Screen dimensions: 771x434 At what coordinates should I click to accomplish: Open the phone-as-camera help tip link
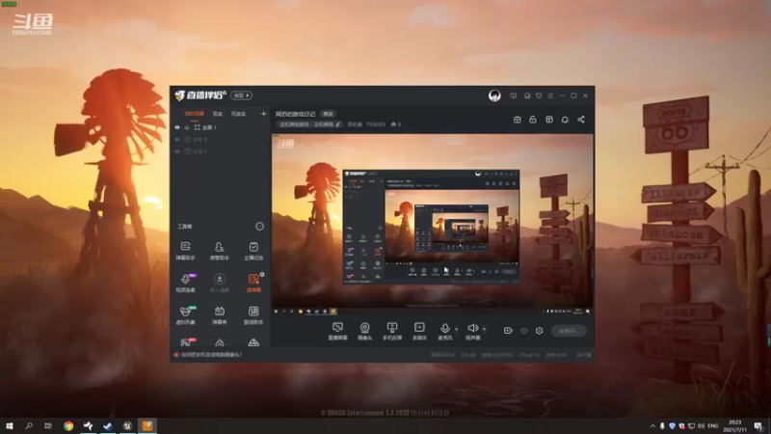(211, 354)
